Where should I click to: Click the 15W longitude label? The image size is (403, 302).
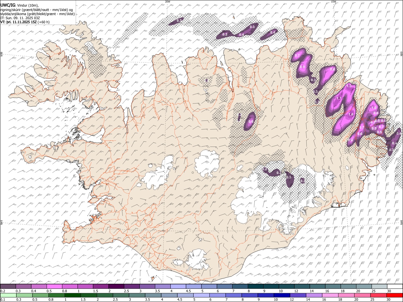[x=333, y=2]
